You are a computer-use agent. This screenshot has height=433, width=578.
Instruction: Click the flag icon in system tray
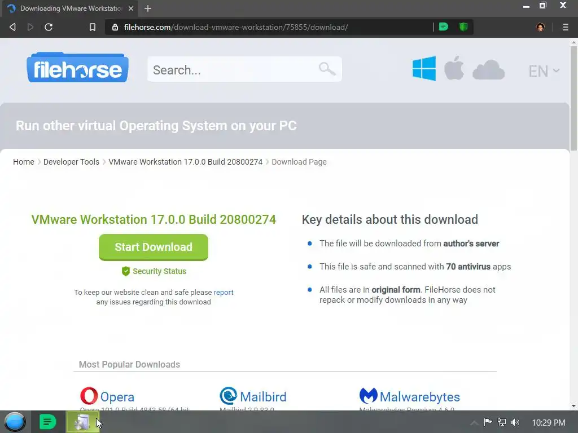coord(488,422)
